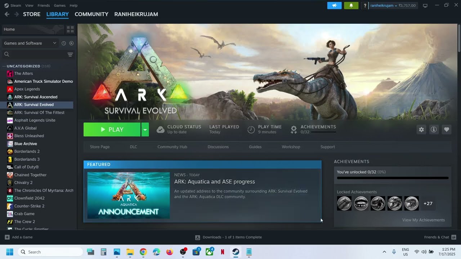This screenshot has width=461, height=259.
Task: Select The Alters game icon
Action: click(10, 73)
